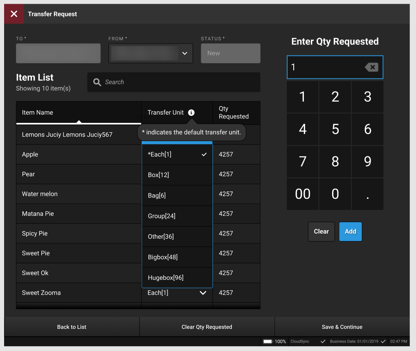Pick Bag[6] as transfer unit
This screenshot has height=351, width=416.
(x=177, y=195)
